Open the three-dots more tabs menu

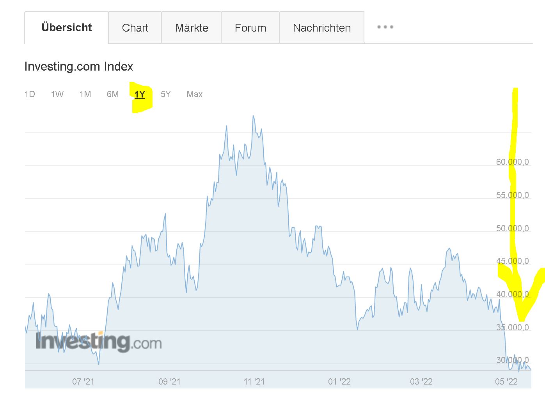point(385,27)
